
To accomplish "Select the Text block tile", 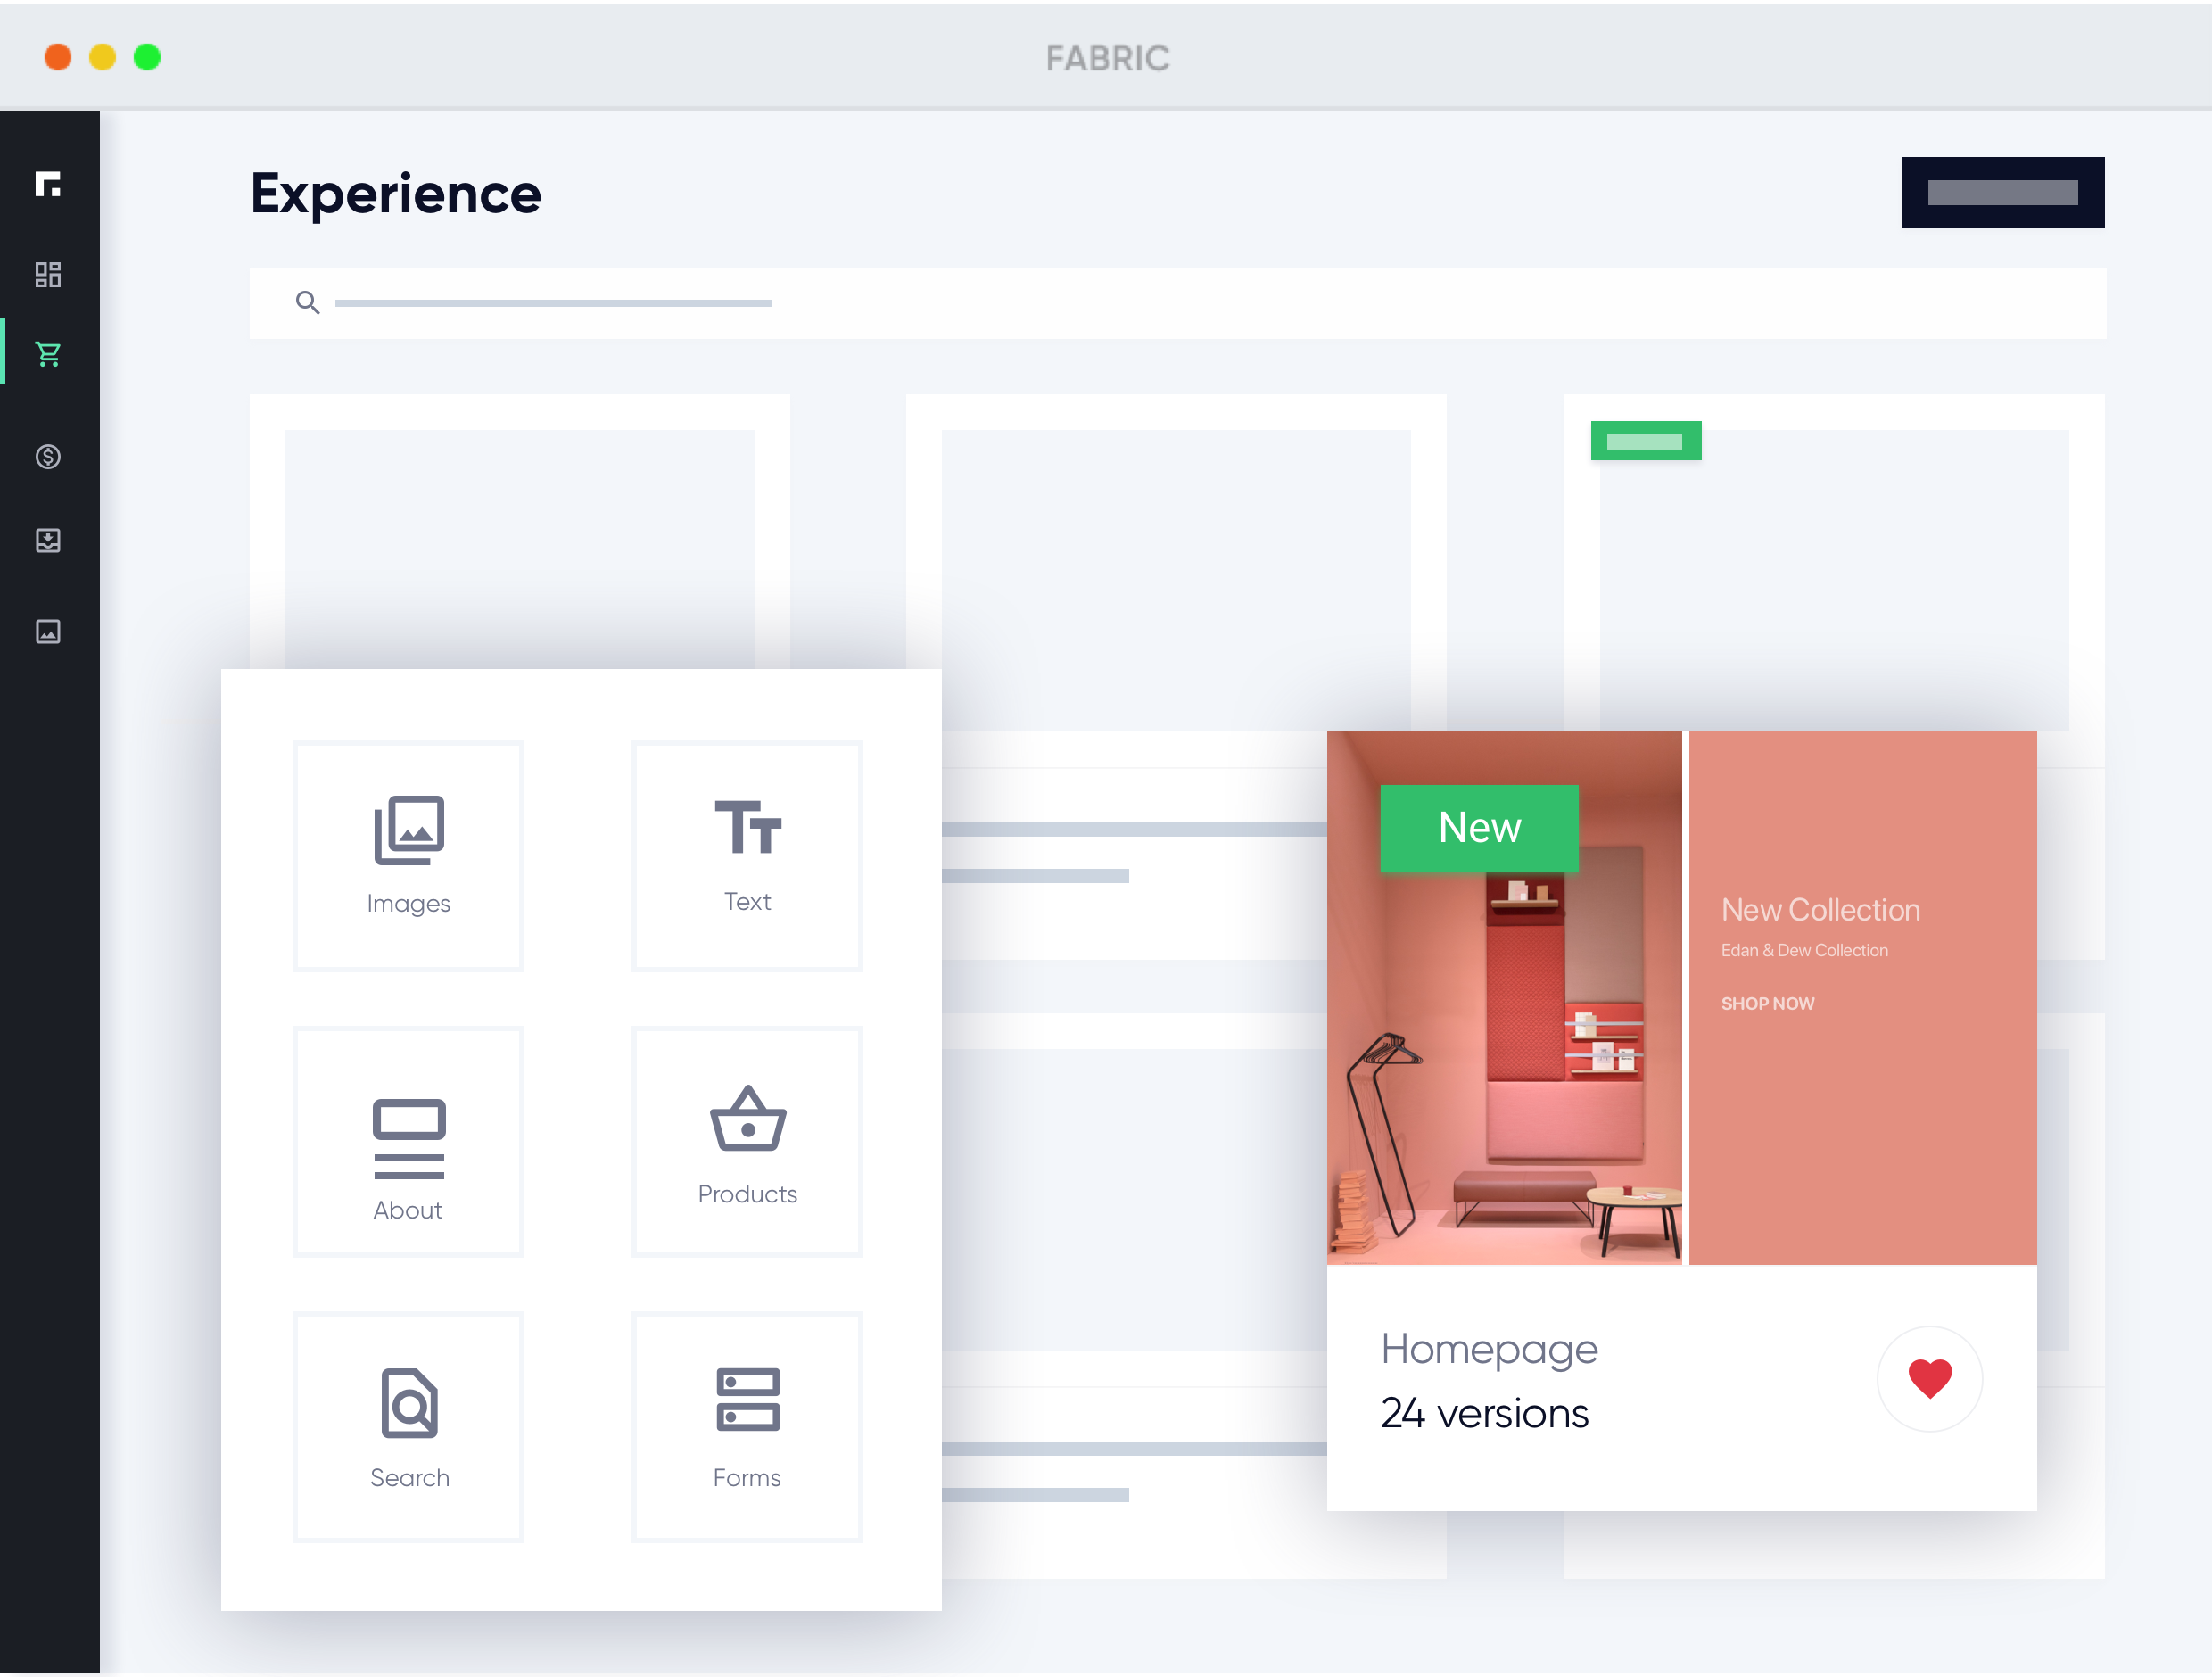I will pyautogui.click(x=747, y=856).
